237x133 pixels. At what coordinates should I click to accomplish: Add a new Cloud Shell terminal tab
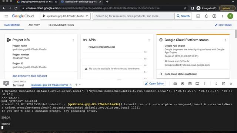[x=76, y=85]
